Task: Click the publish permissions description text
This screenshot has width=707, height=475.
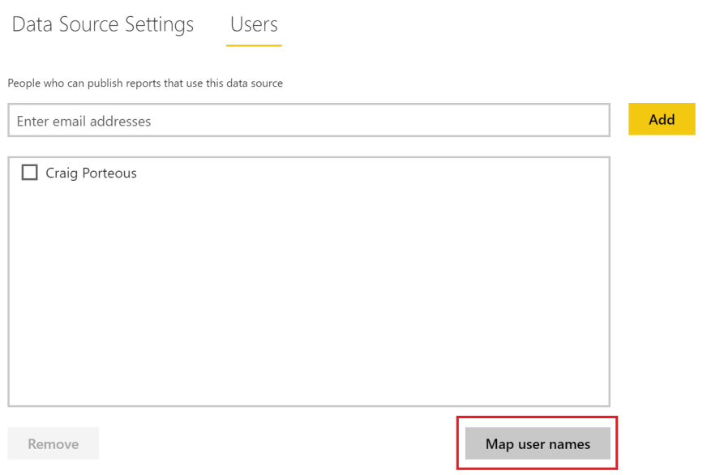Action: [145, 83]
